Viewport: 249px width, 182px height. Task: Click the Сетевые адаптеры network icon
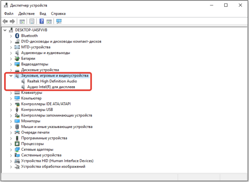(17, 150)
